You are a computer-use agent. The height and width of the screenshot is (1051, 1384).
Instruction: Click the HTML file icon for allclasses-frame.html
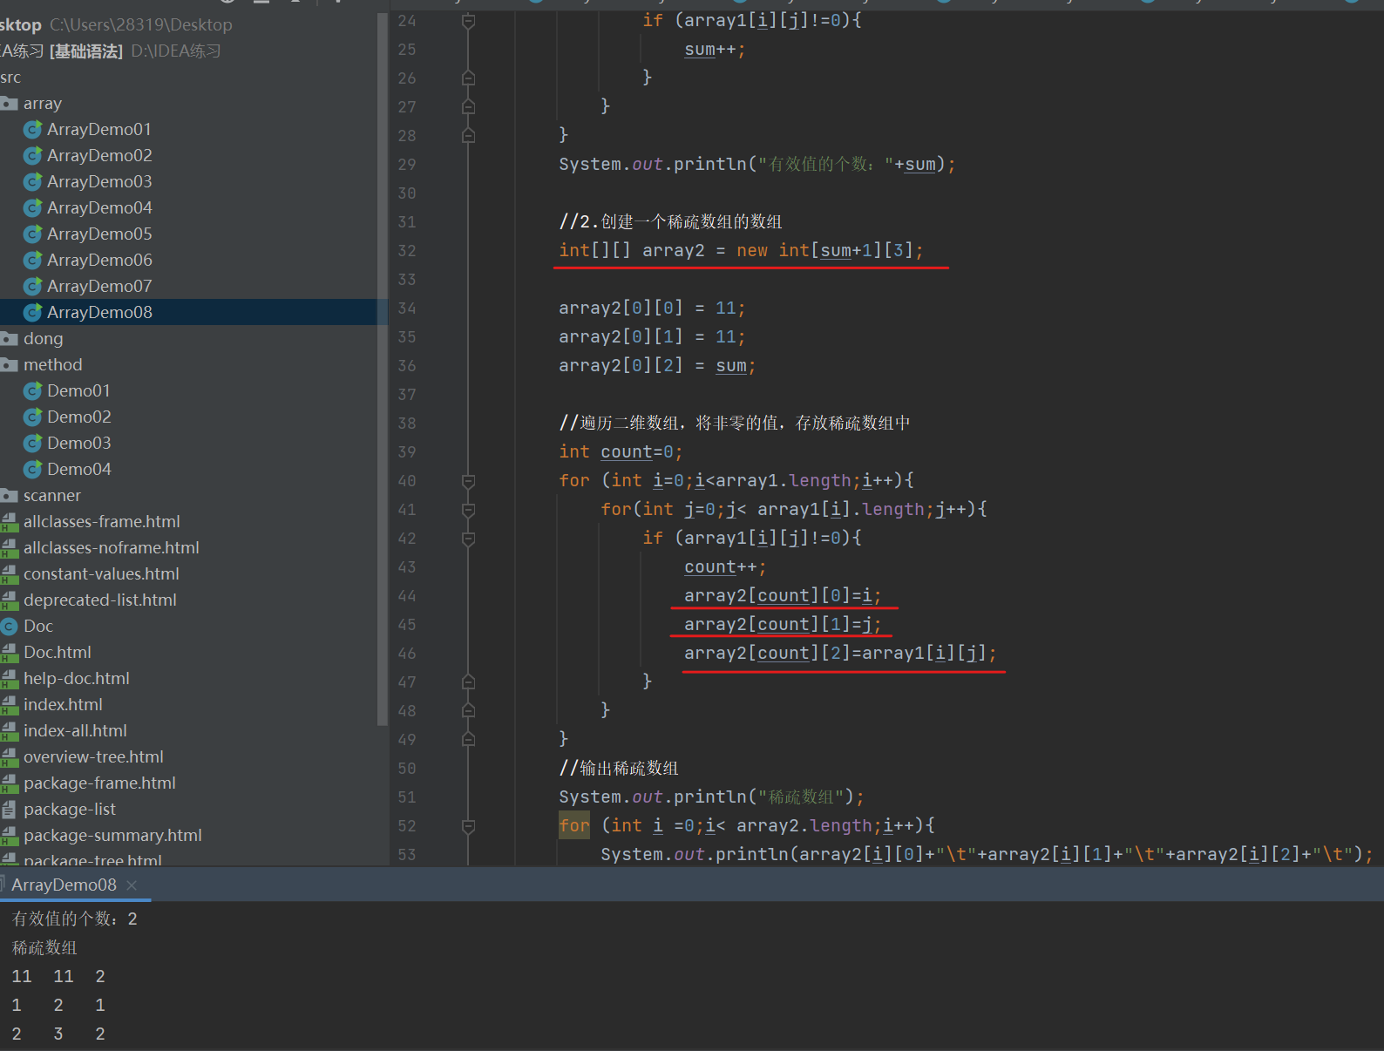pos(10,522)
